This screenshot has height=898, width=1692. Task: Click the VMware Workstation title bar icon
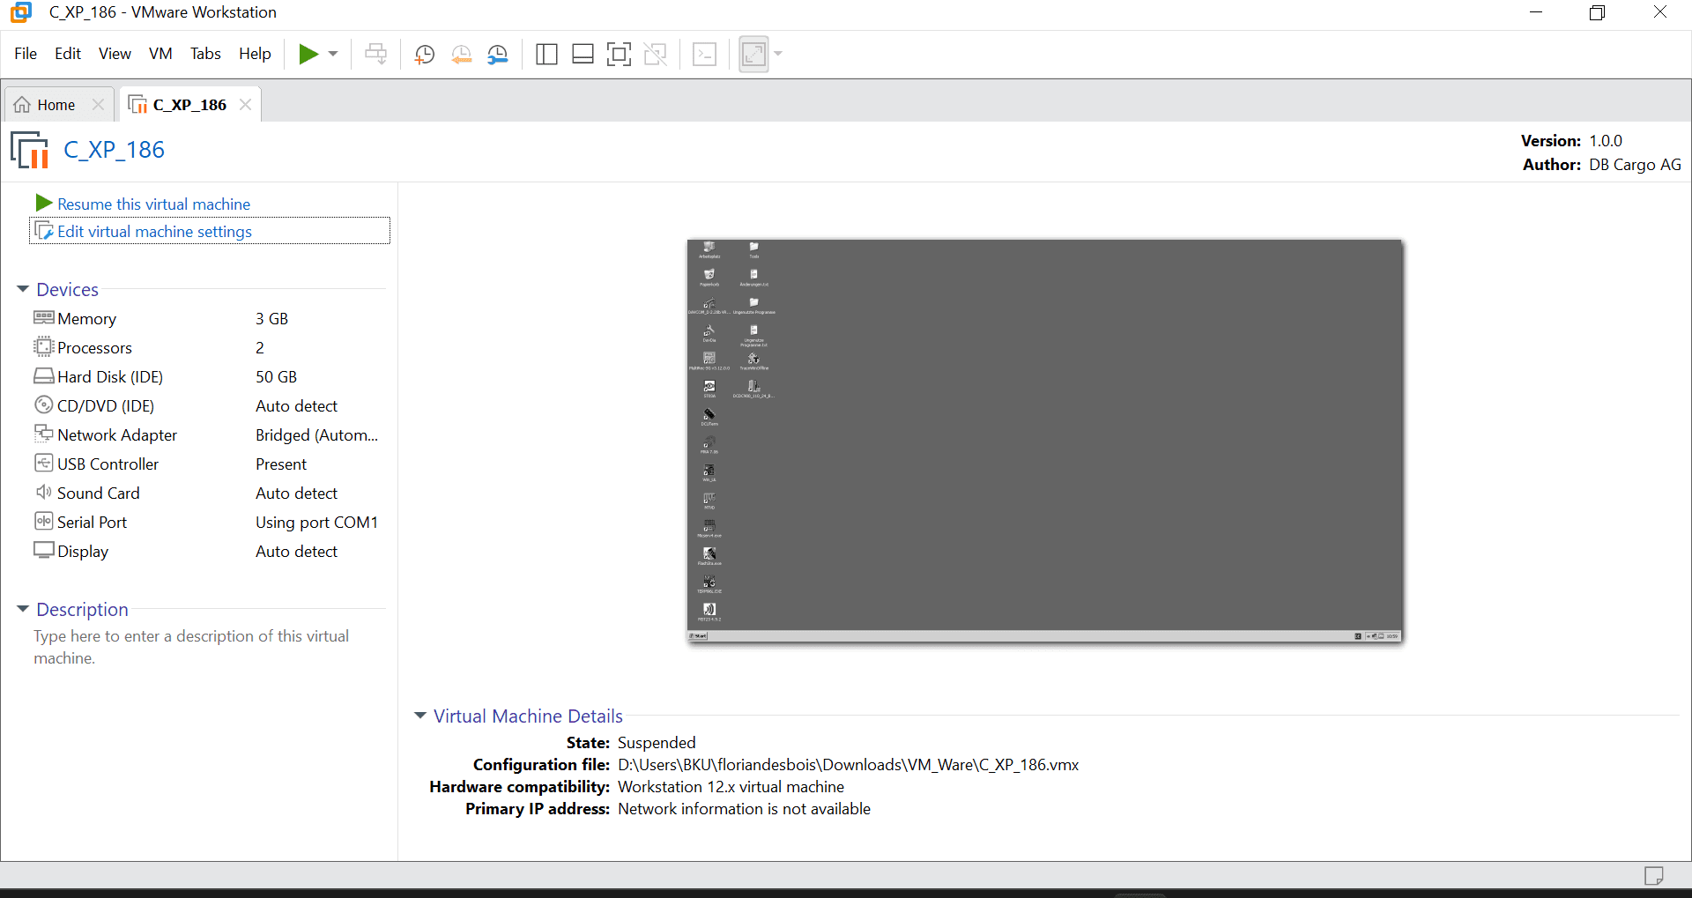(21, 12)
